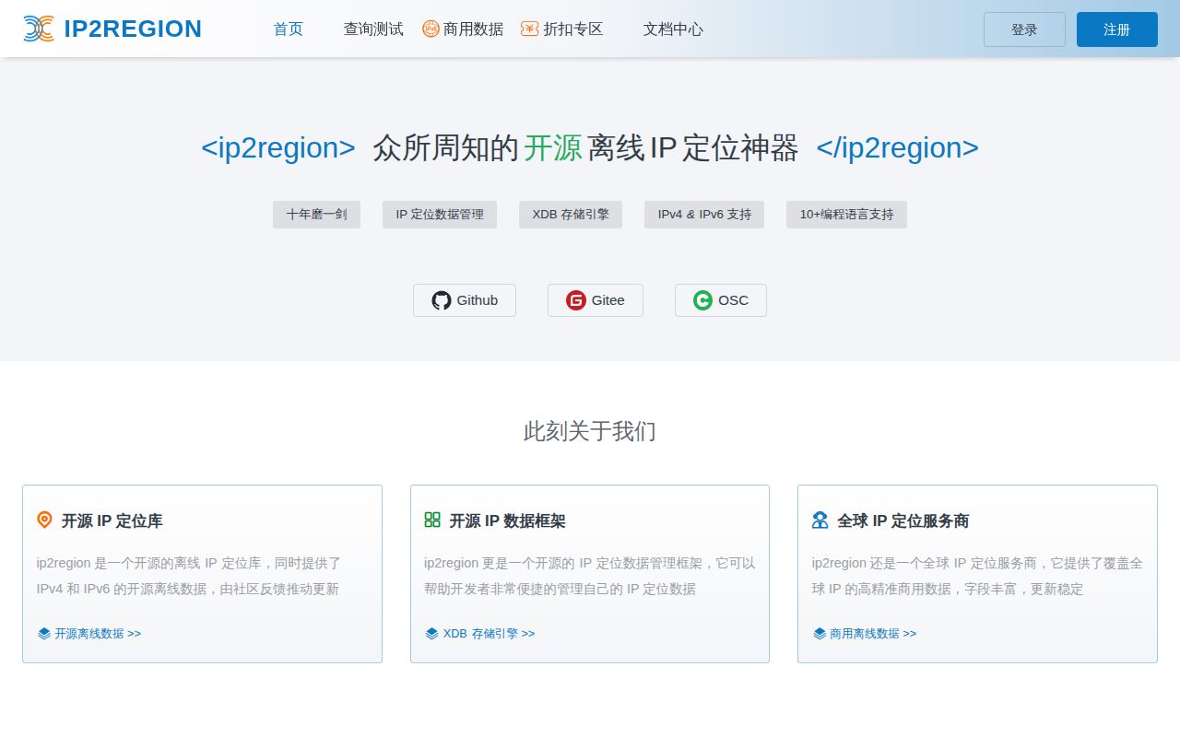Click the 登录 button
This screenshot has width=1180, height=737.
pos(1024,29)
